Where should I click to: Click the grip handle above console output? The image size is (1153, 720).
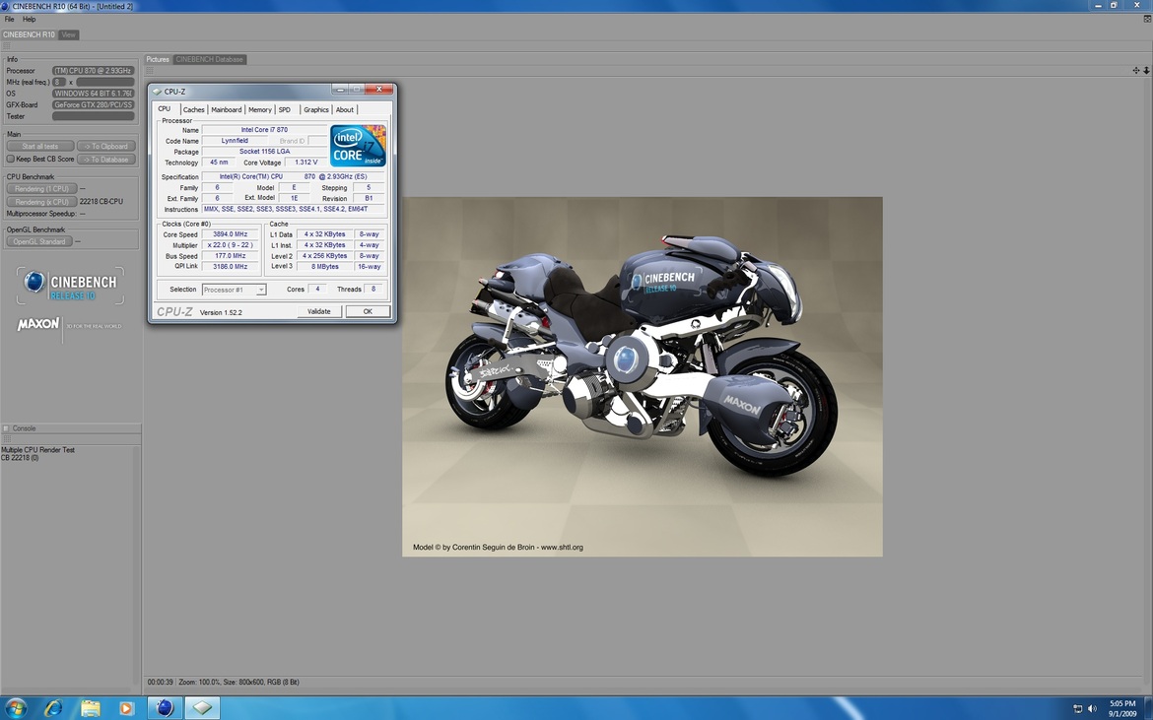tap(7, 438)
